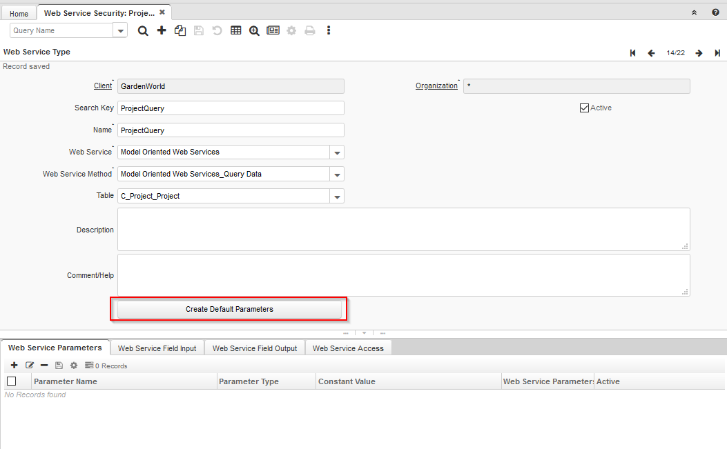The height and width of the screenshot is (449, 727).
Task: Expand the Web Service dropdown
Action: tap(337, 152)
